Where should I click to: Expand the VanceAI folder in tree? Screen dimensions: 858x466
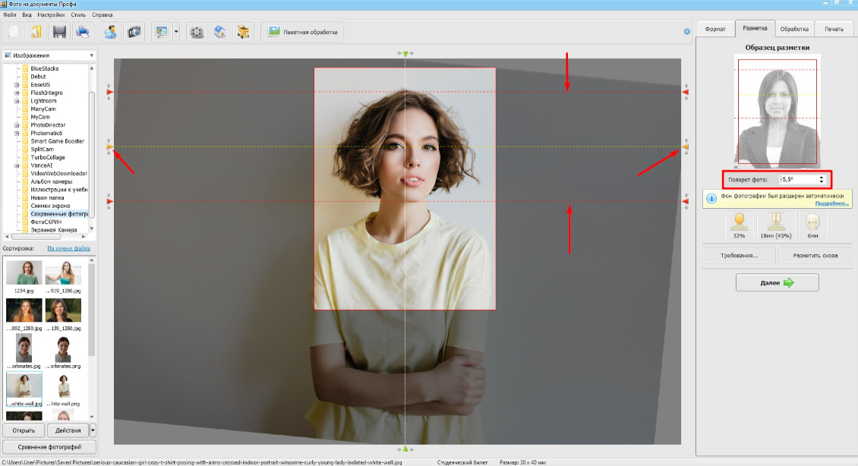coord(17,165)
